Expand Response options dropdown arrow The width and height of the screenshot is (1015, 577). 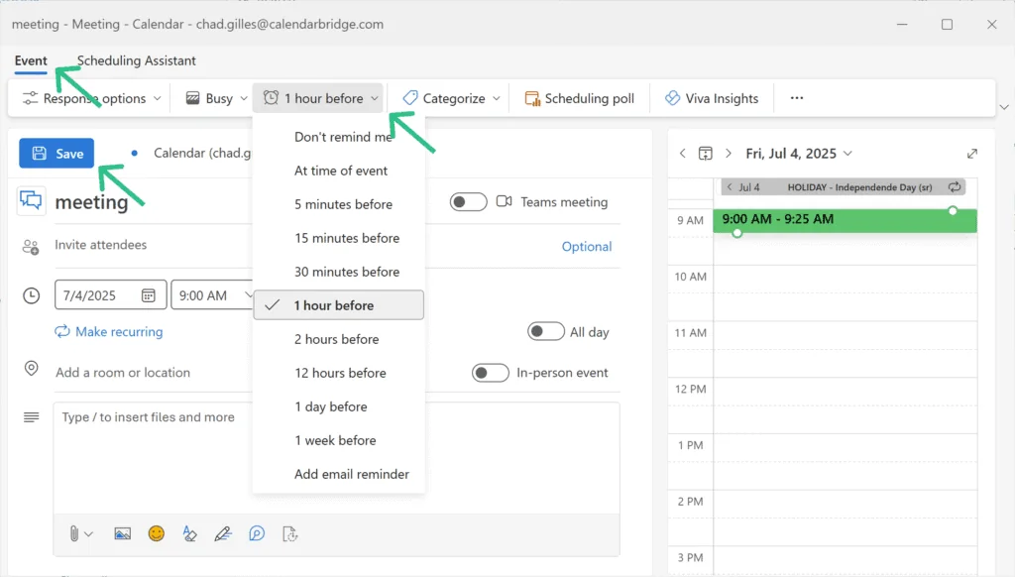pos(158,98)
